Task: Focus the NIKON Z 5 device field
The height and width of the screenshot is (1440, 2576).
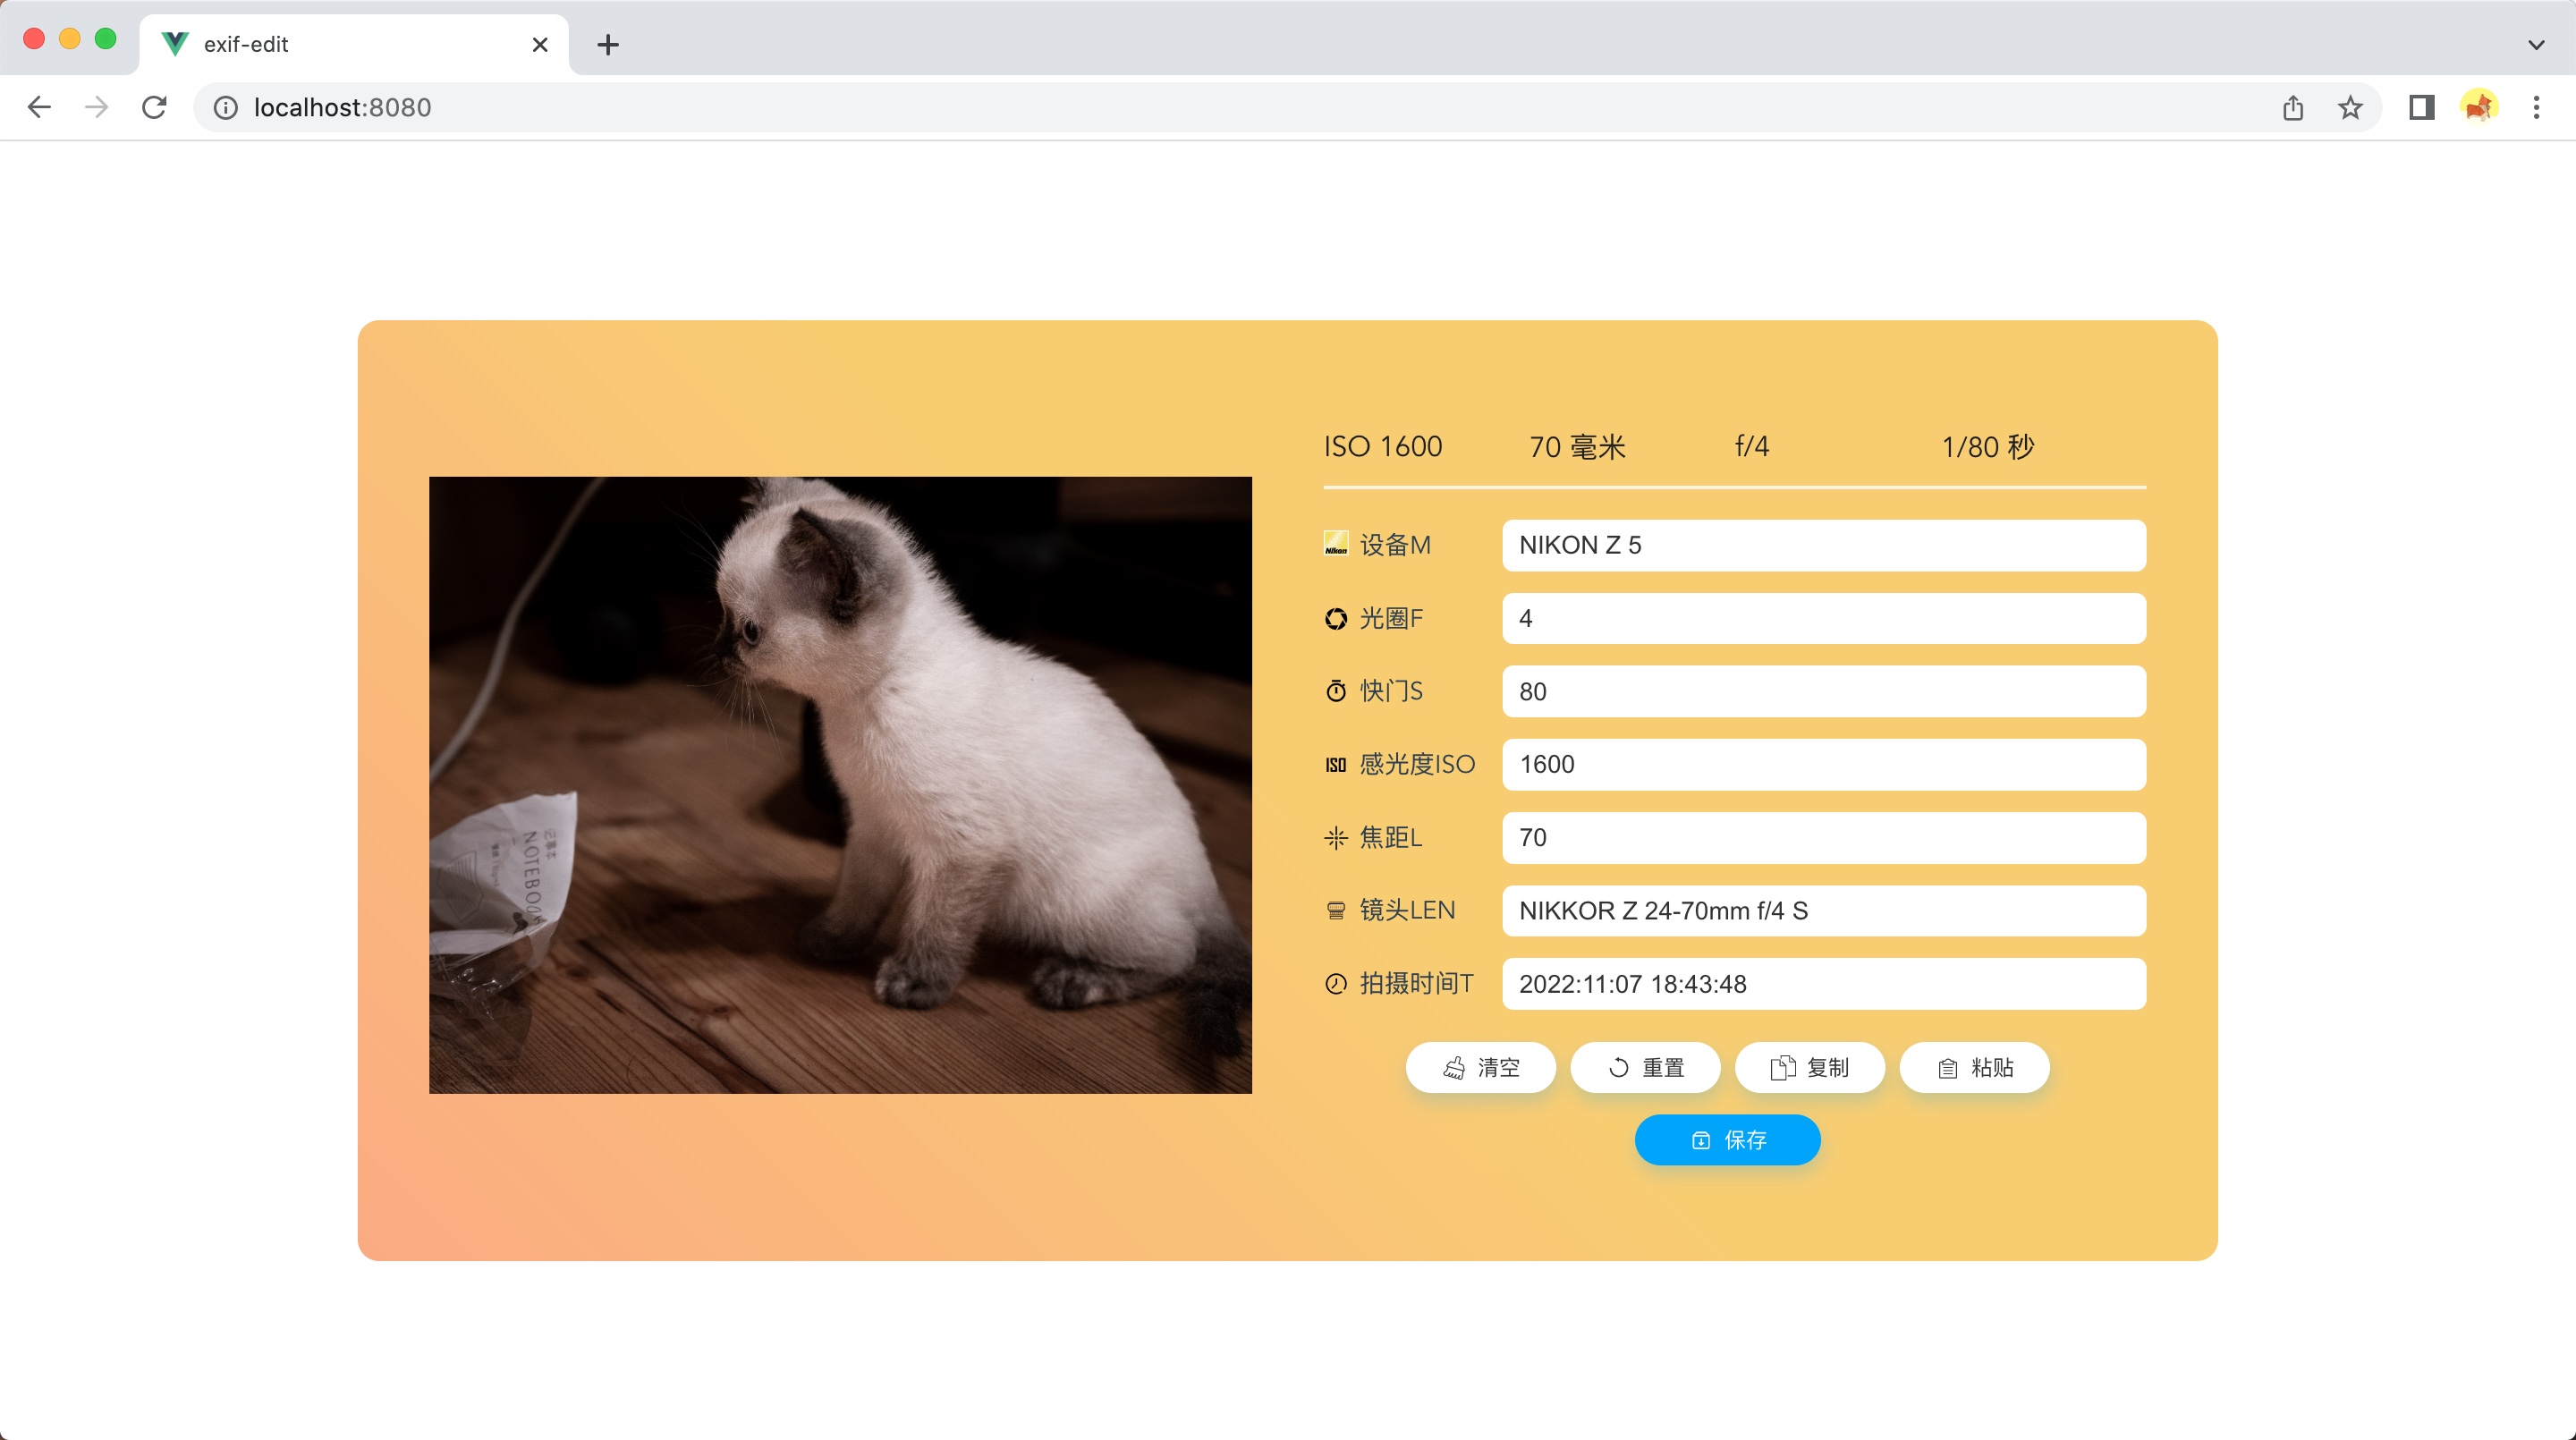Action: click(x=1823, y=545)
